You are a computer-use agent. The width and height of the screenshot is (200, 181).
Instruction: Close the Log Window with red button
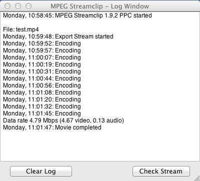point(7,6)
